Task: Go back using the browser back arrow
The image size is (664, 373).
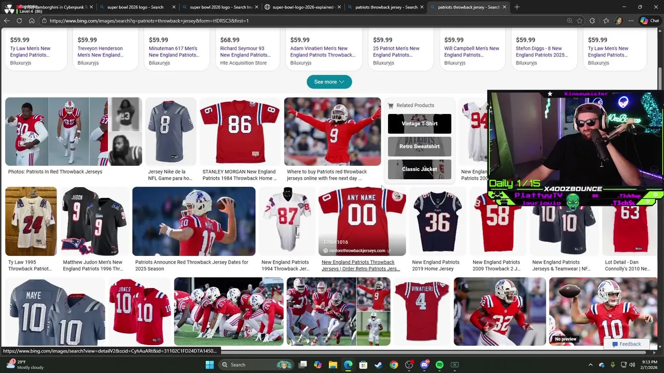Action: pyautogui.click(x=7, y=21)
